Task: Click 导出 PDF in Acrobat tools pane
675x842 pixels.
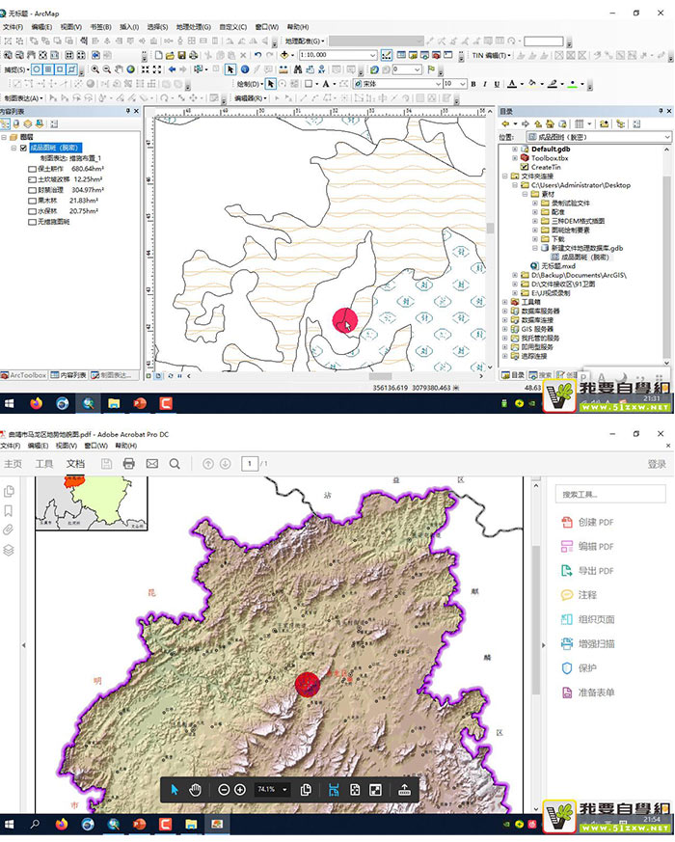Action: click(x=587, y=570)
